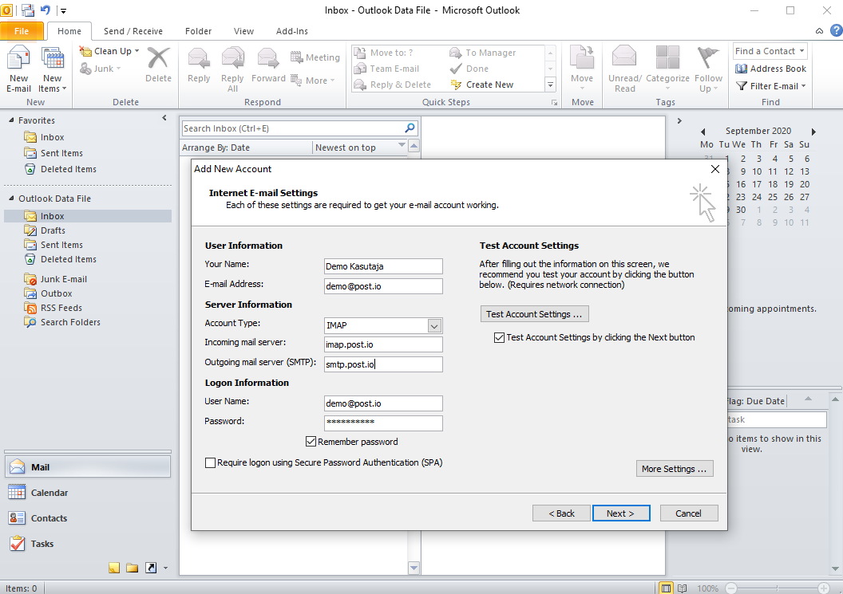
Task: Click the Password input field
Action: (383, 423)
